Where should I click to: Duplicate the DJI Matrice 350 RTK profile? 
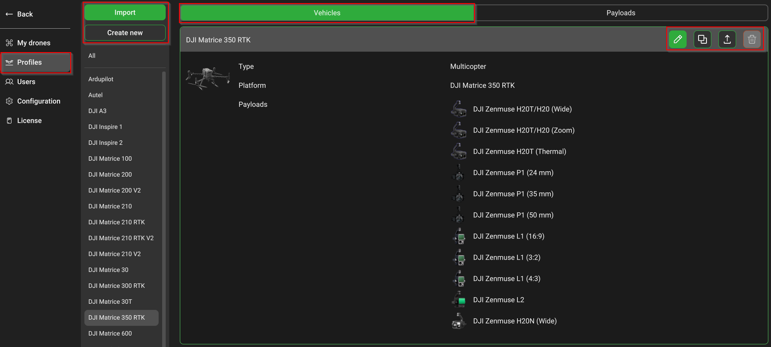tap(703, 40)
